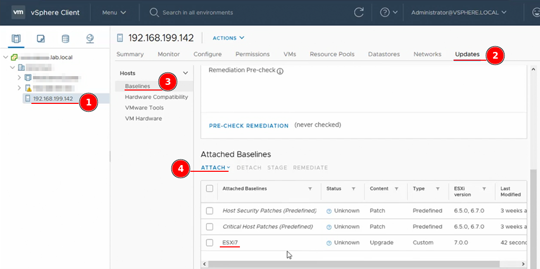Select VM Hardware in side menu
This screenshot has width=540, height=269.
(143, 118)
